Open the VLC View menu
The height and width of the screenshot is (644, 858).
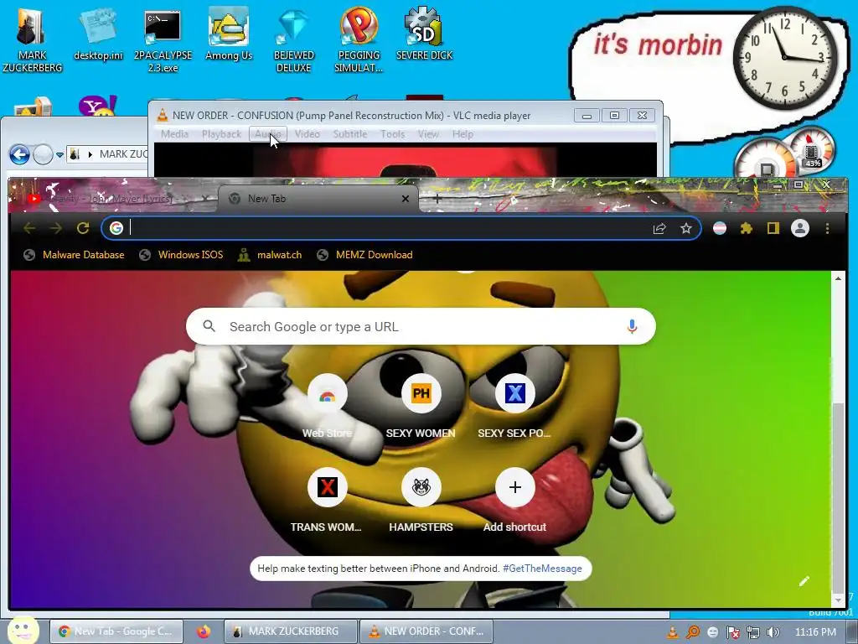click(428, 134)
